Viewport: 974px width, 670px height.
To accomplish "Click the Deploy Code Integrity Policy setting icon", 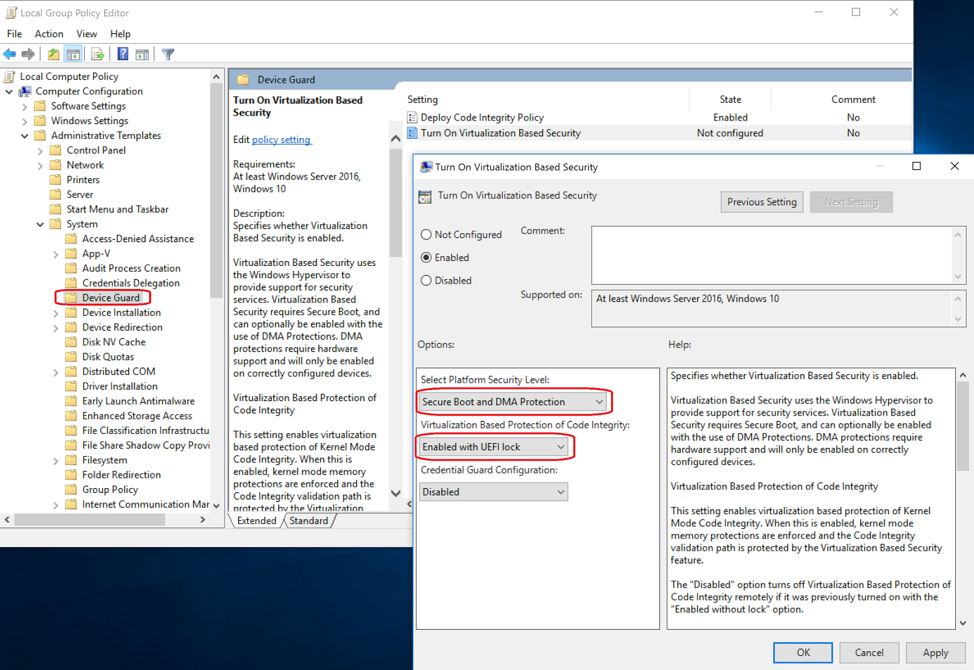I will click(413, 117).
